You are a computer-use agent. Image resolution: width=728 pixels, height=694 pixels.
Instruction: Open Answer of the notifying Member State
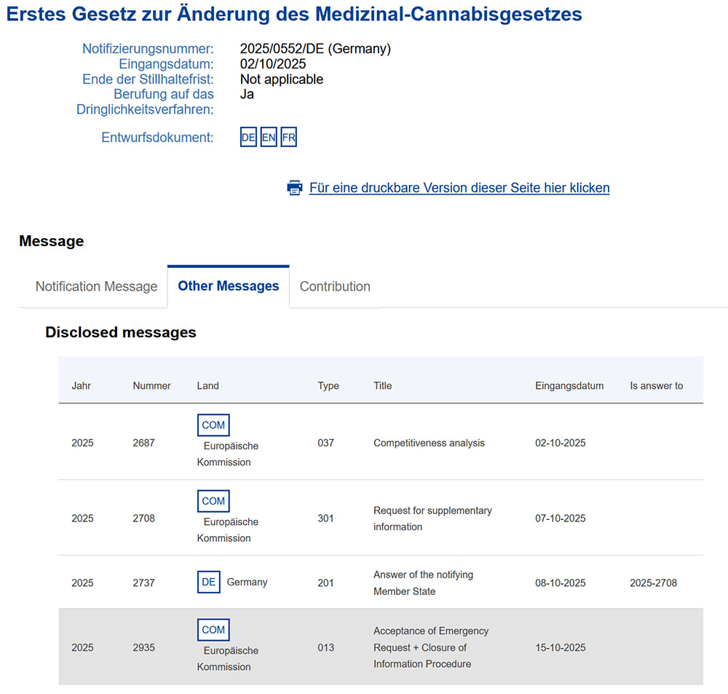coord(423,583)
